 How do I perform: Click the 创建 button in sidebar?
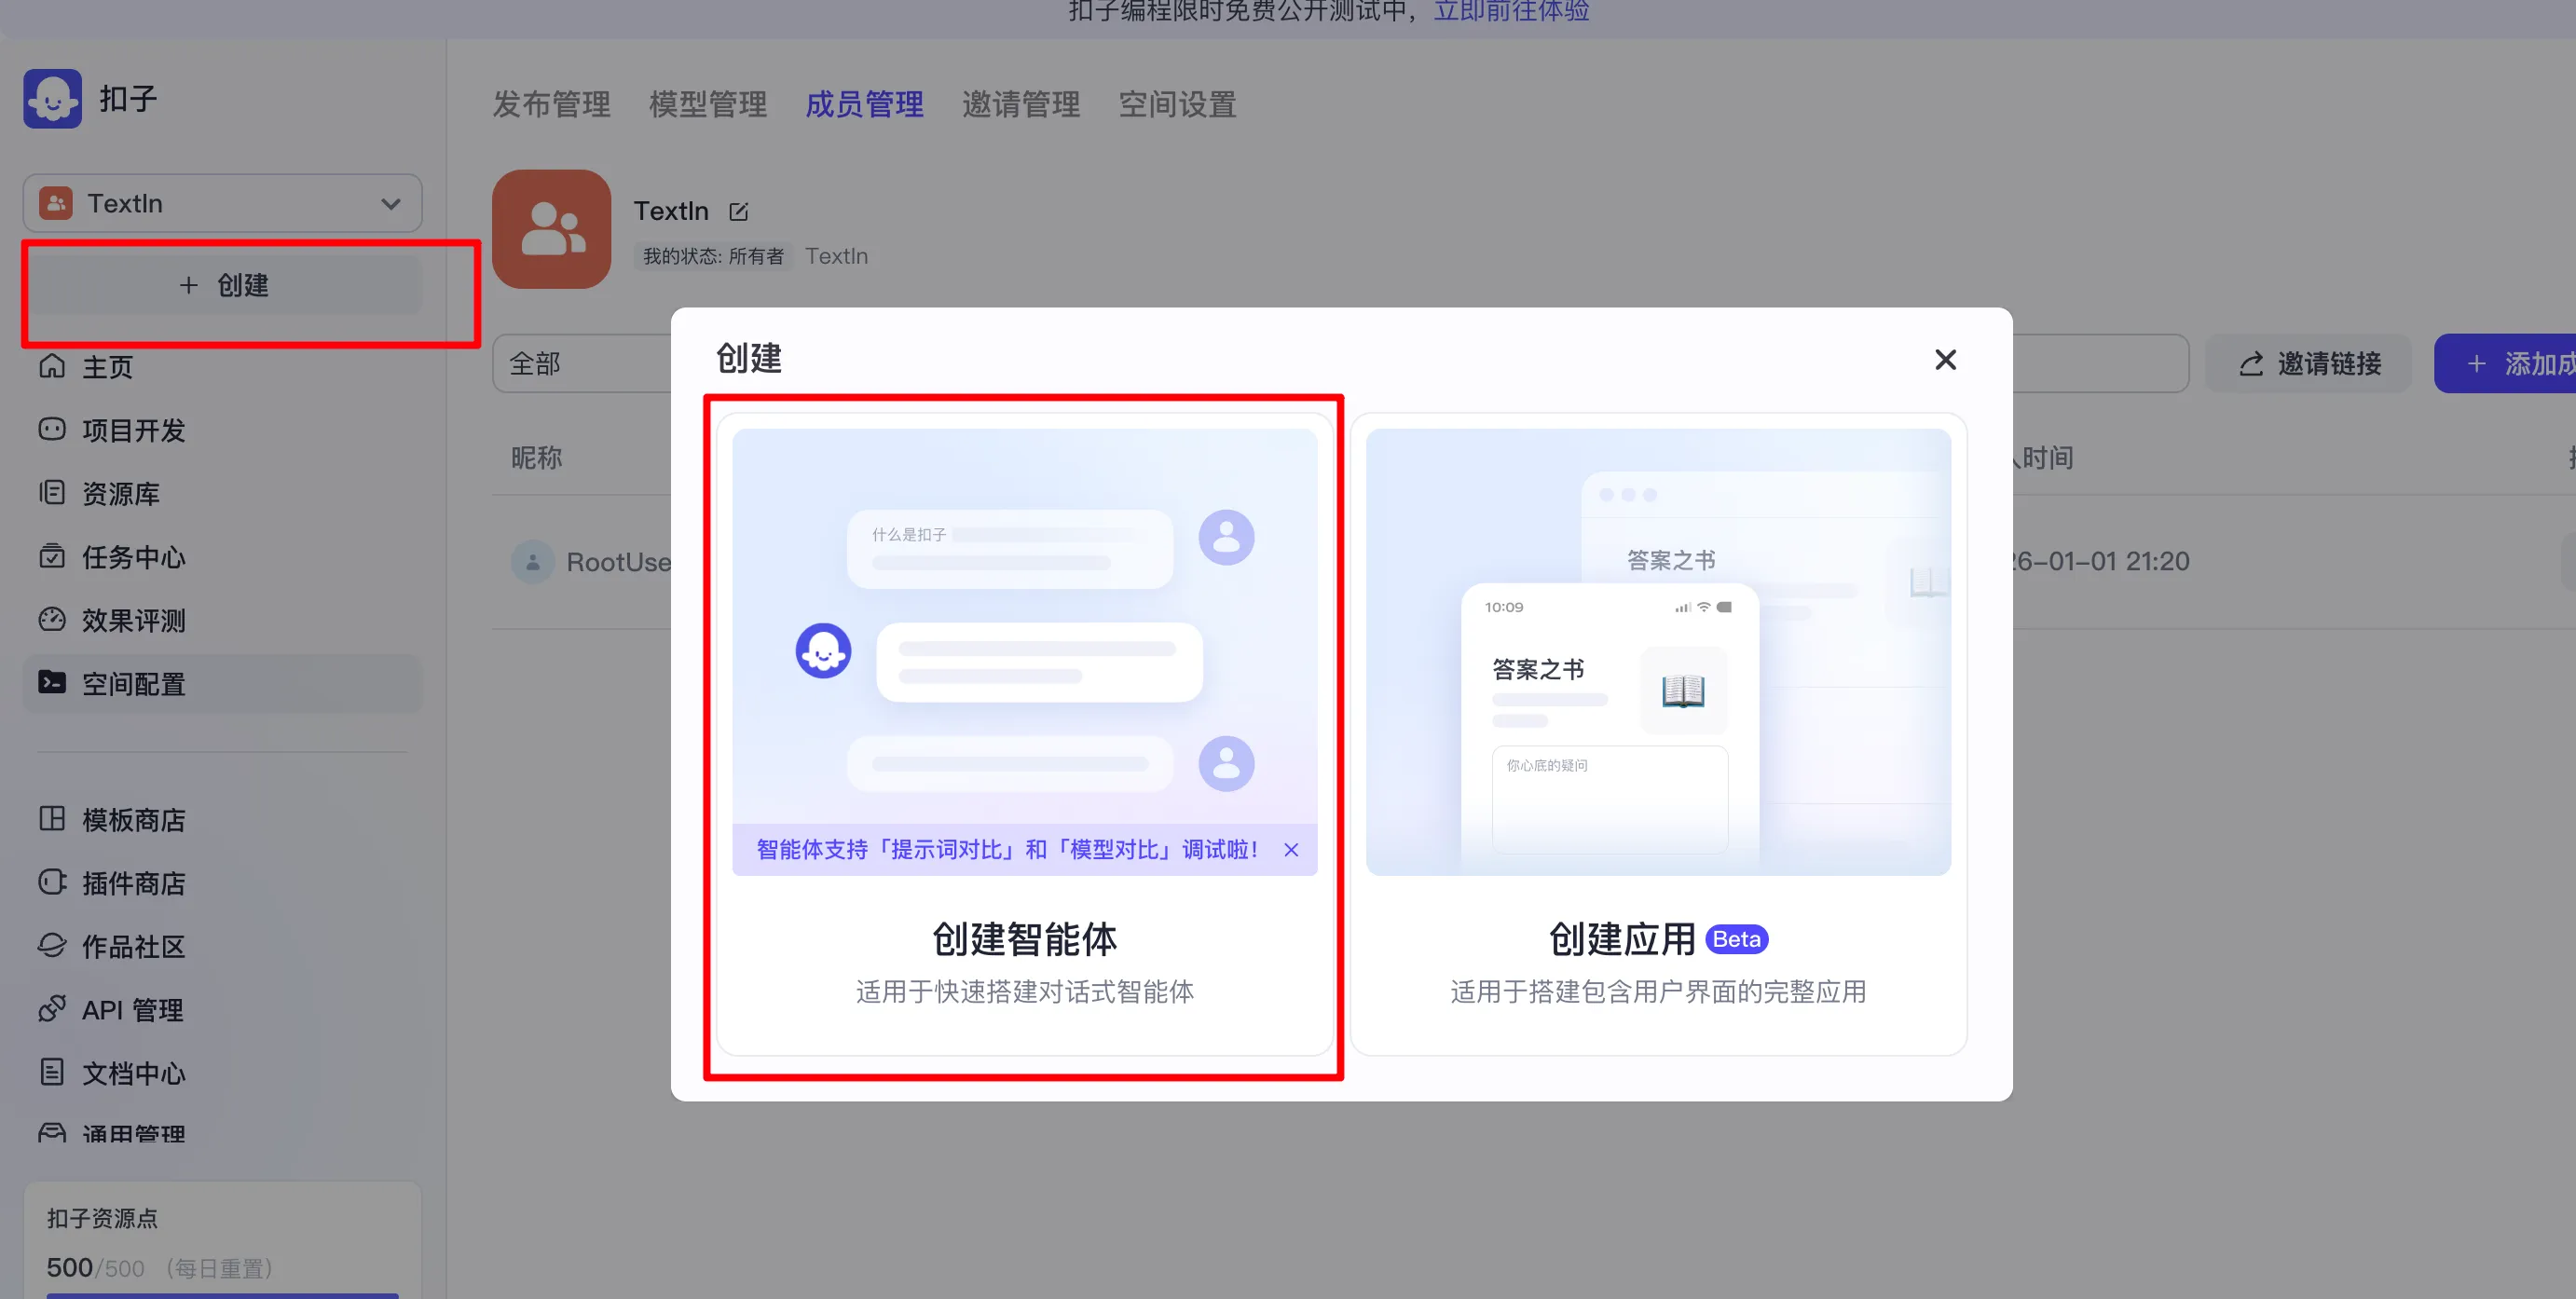(222, 285)
